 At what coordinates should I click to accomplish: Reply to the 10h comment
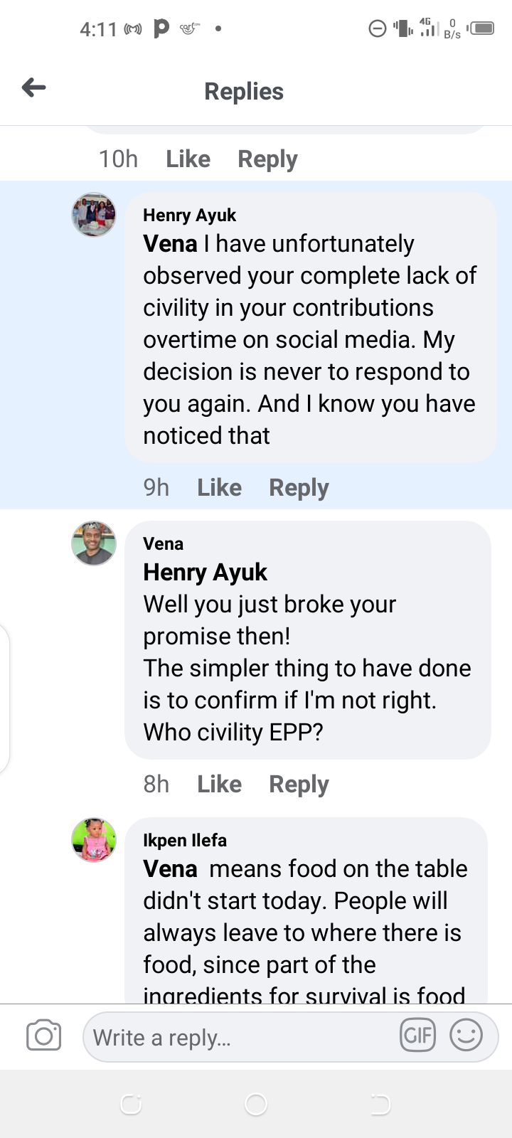click(x=267, y=159)
